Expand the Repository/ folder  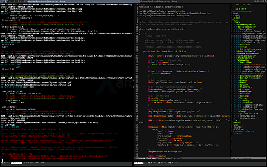[246, 91]
